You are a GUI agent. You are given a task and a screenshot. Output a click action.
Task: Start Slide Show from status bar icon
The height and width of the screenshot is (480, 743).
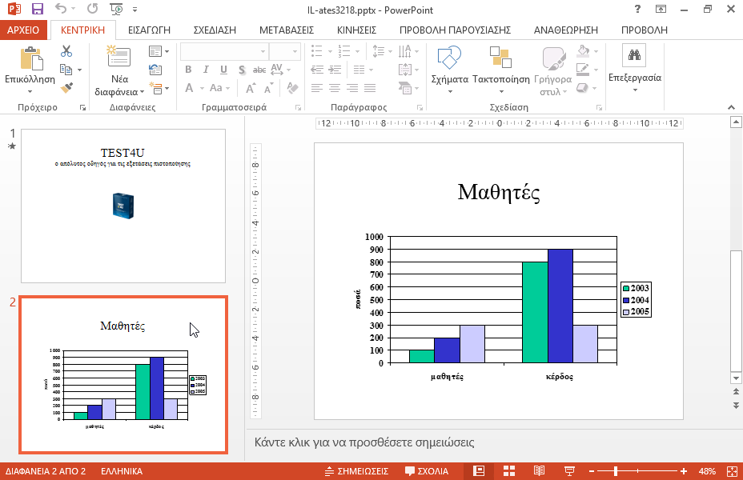569,471
